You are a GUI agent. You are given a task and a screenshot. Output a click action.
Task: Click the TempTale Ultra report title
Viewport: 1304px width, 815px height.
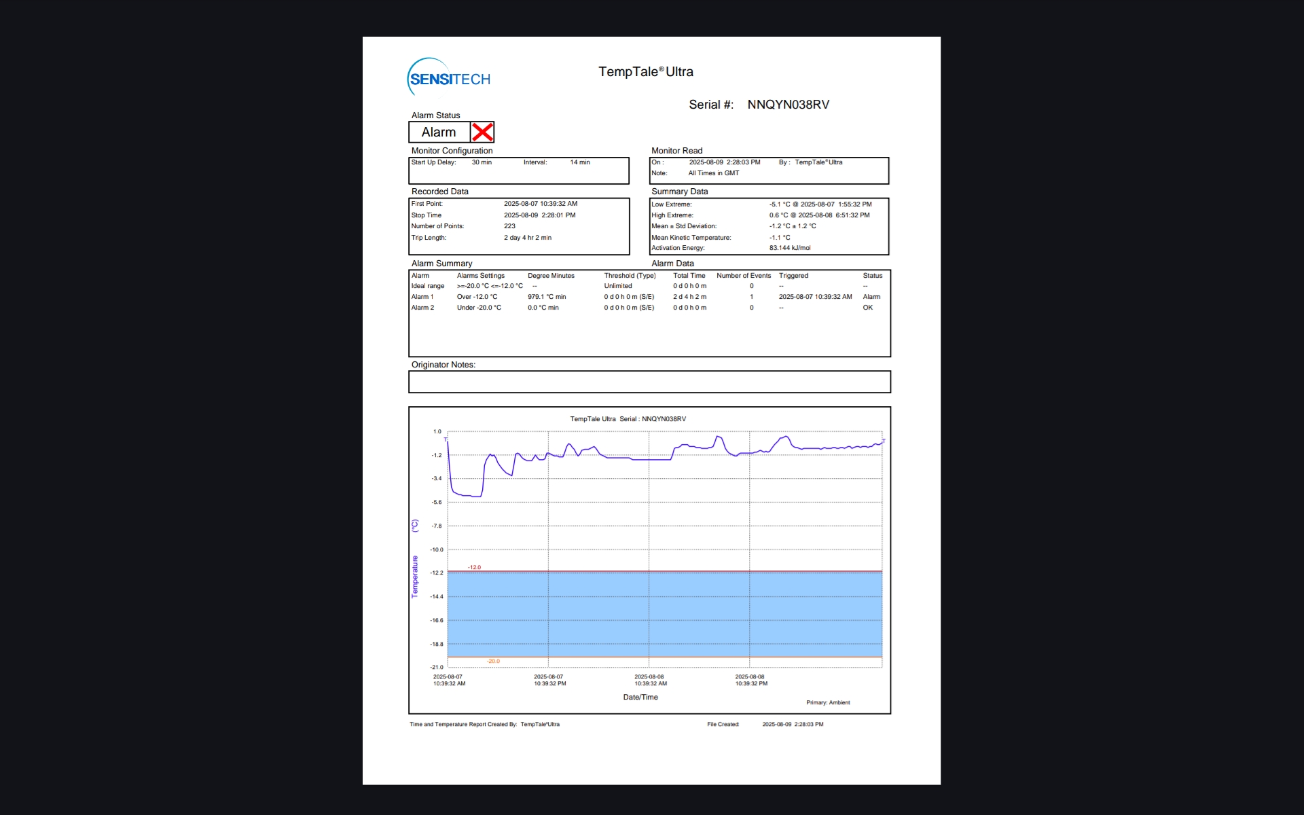tap(645, 72)
